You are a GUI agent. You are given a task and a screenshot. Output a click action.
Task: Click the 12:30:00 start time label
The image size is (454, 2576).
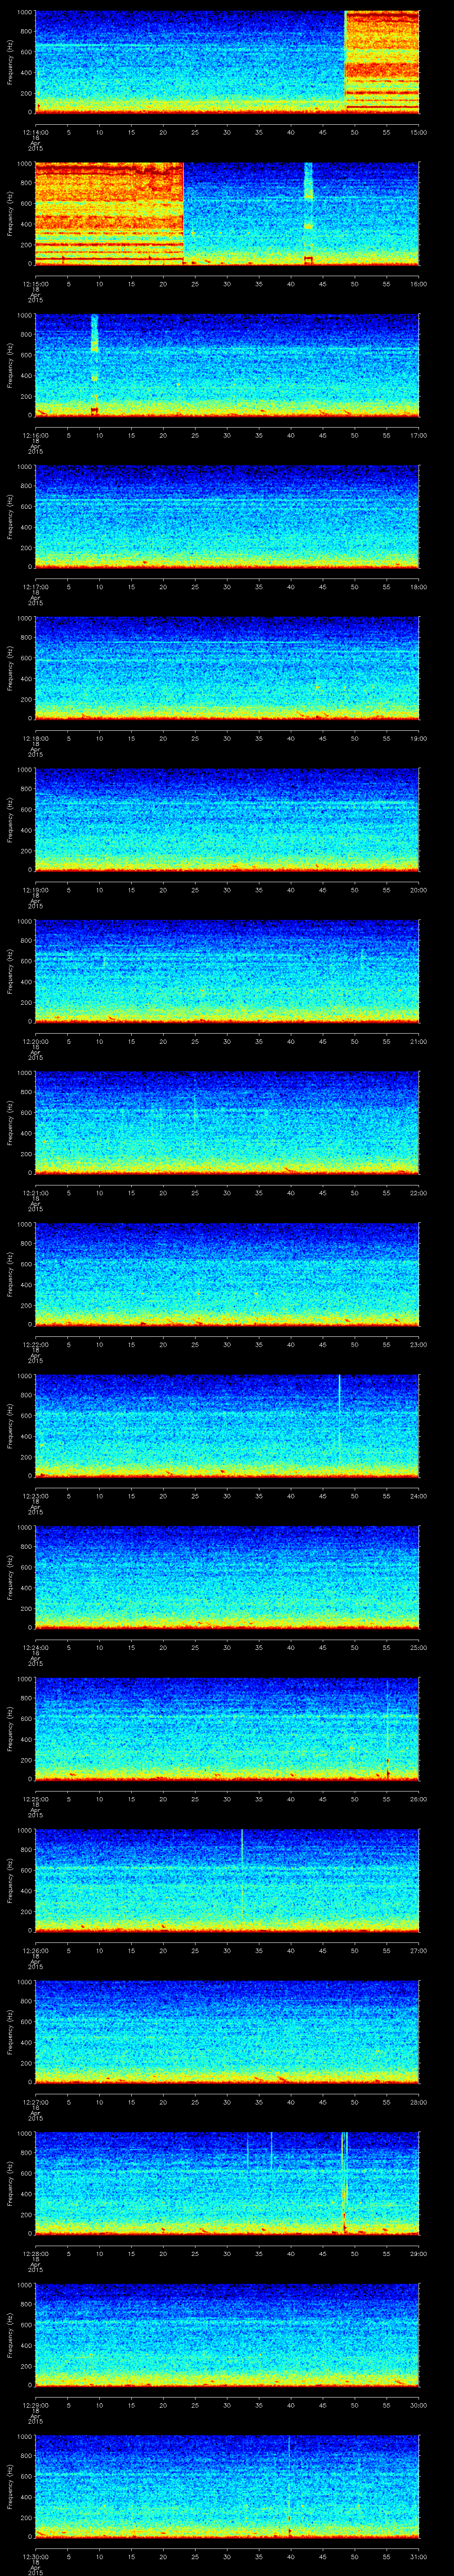[35, 2556]
